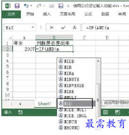Open Insert Function fx button
The width and height of the screenshot is (129, 135).
(75, 28)
